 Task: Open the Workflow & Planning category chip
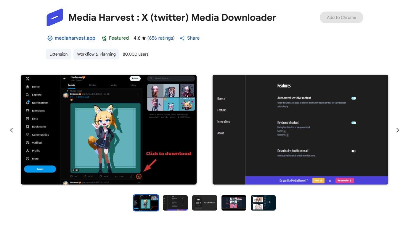click(x=96, y=54)
